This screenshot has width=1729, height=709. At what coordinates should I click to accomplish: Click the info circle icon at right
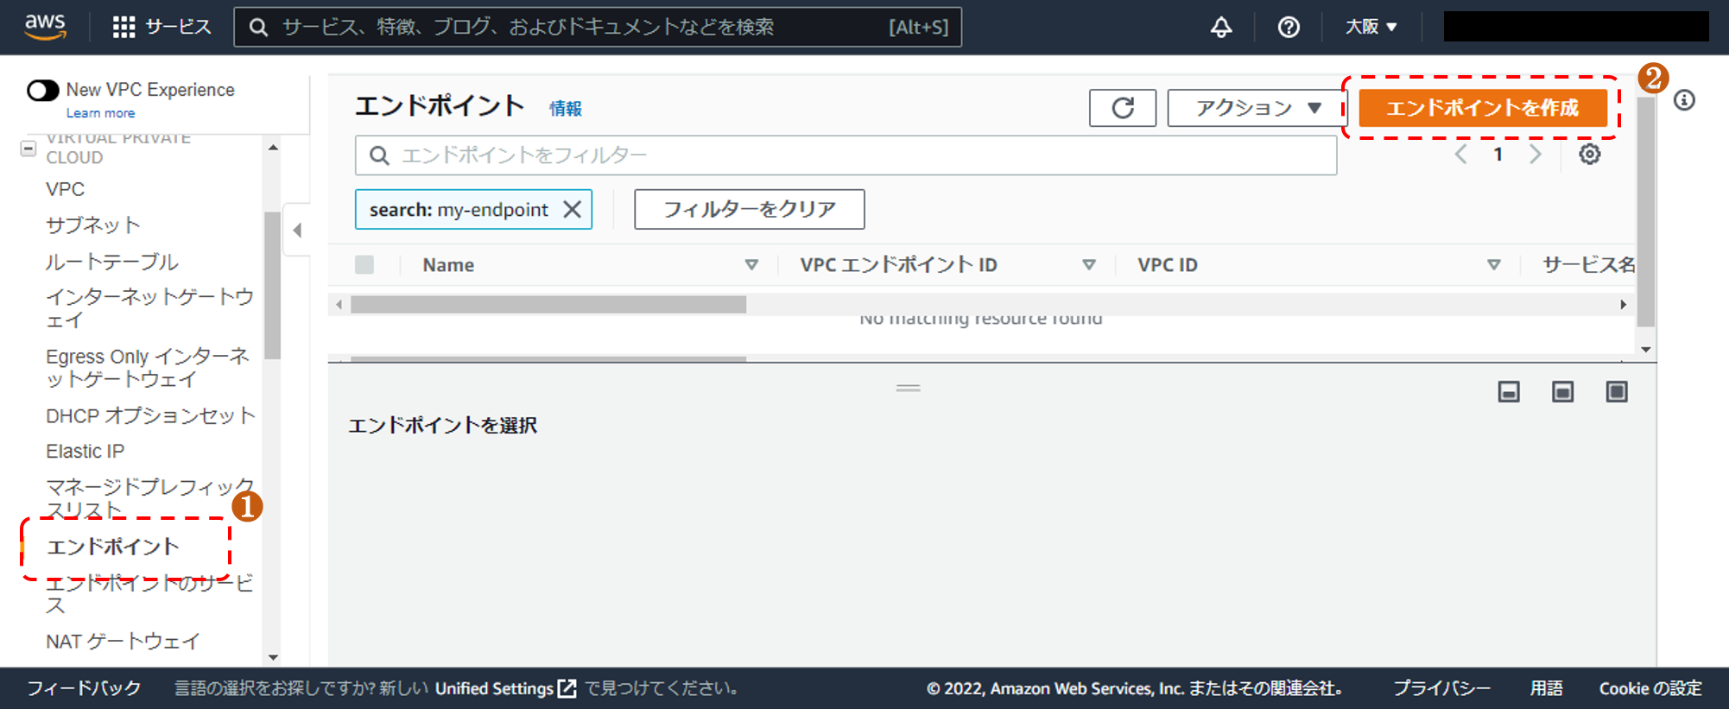tap(1683, 101)
